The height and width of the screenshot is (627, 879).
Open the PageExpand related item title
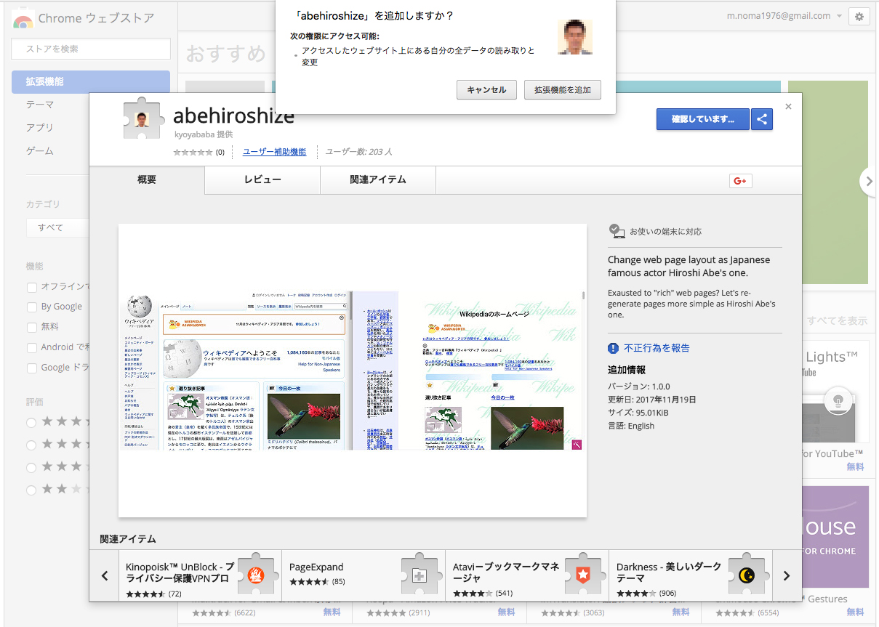coord(316,567)
